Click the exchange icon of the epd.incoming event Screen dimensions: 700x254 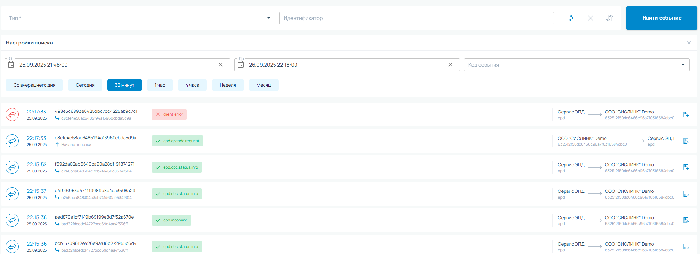click(12, 220)
